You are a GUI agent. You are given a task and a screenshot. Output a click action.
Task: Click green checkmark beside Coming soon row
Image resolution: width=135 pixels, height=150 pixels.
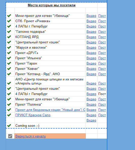coord(9,126)
